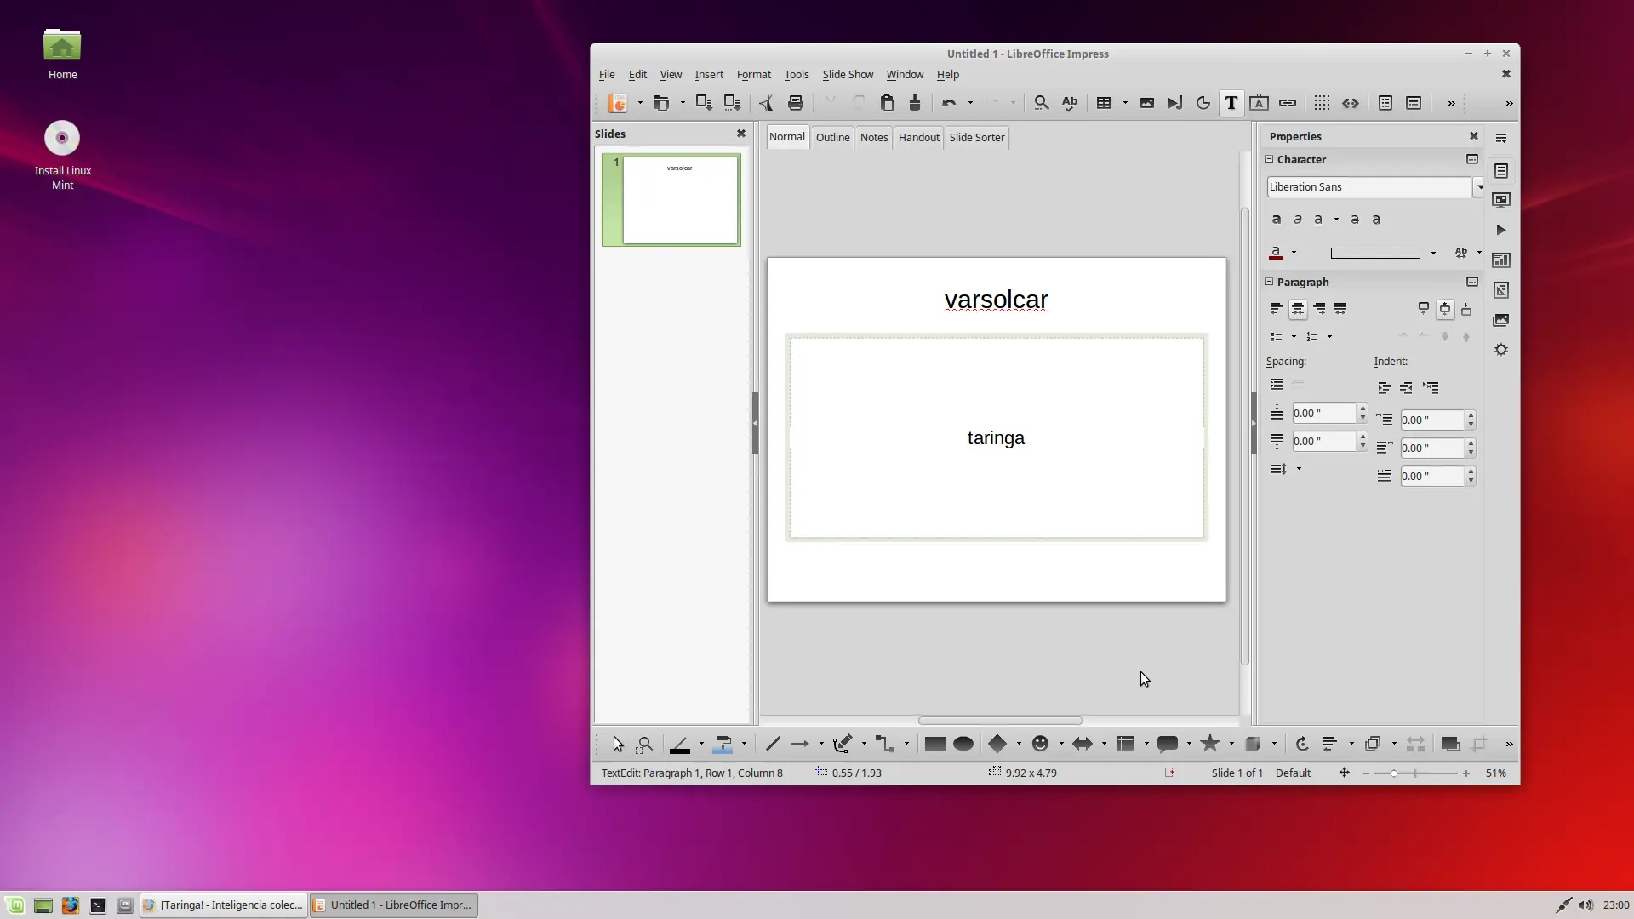This screenshot has width=1634, height=919.
Task: Click the Print icon in toolbar
Action: 795,103
